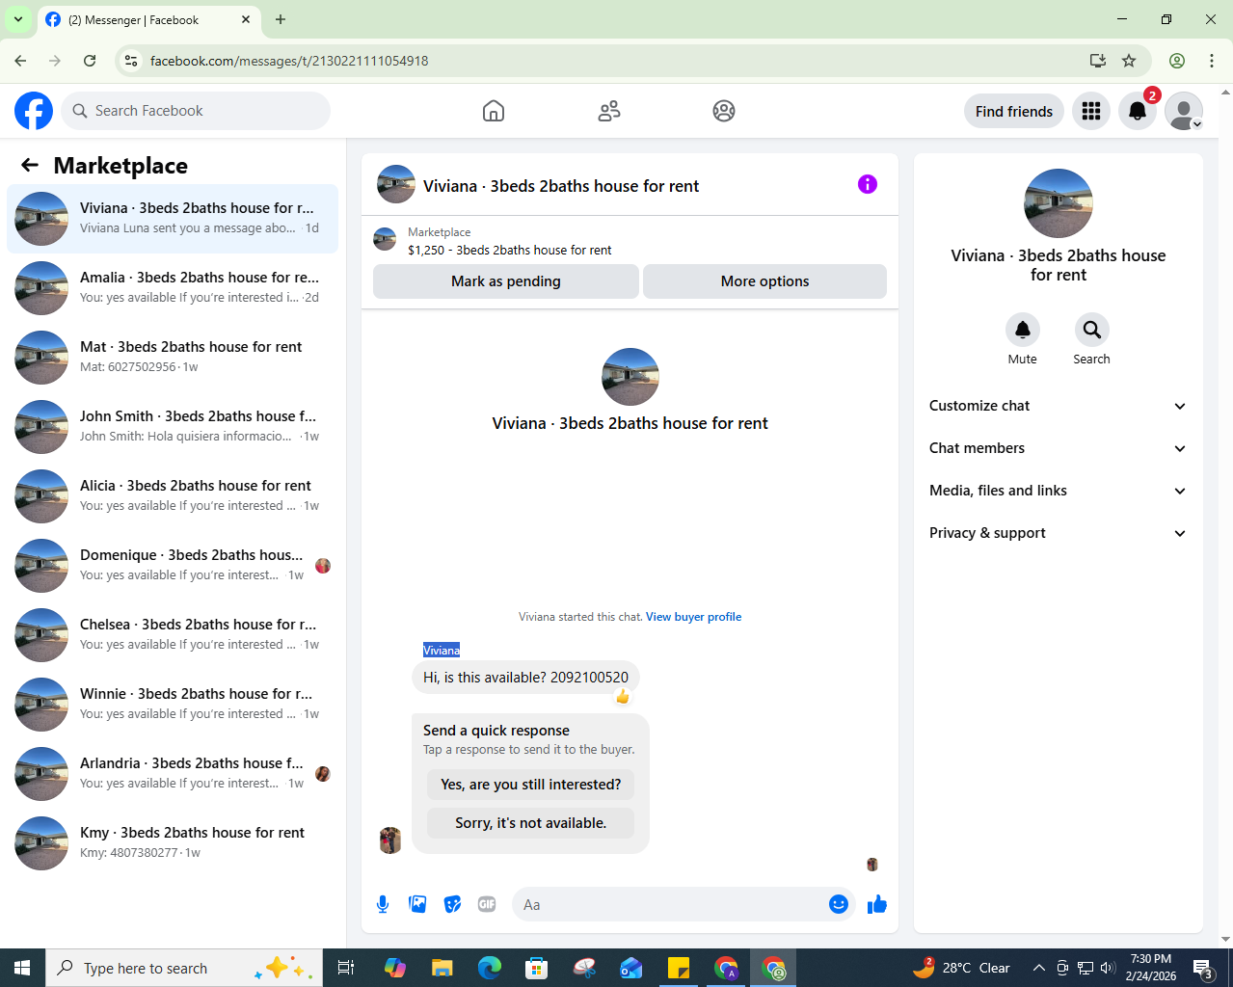
Task: Expand Chat members section
Action: coord(1059,448)
